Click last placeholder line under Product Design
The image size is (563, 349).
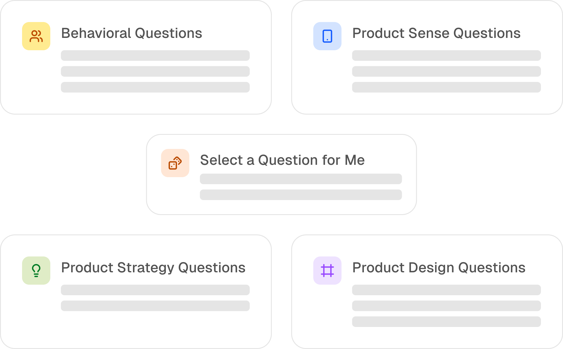click(446, 322)
